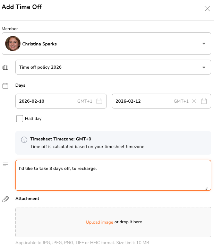Clear the end date with X icon
The height and width of the screenshot is (250, 214).
[x=194, y=101]
